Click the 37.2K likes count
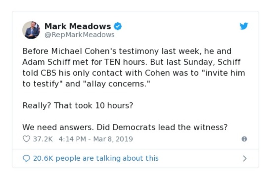The image size is (271, 180). 43,139
